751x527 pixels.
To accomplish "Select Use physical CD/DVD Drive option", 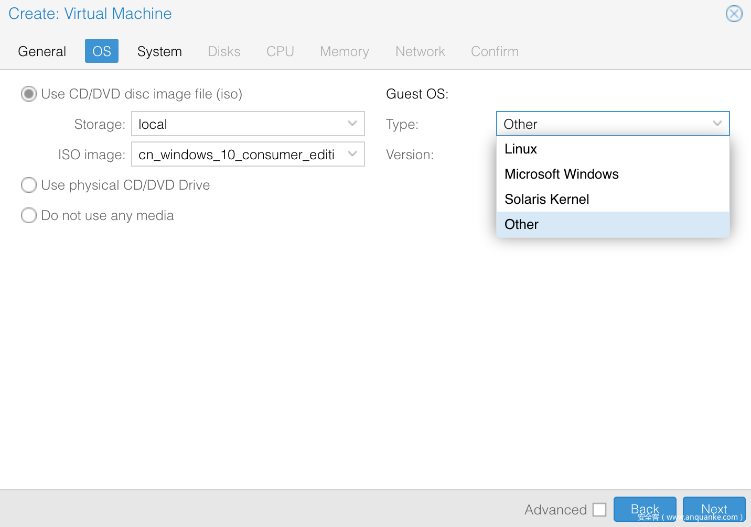I will [x=29, y=185].
